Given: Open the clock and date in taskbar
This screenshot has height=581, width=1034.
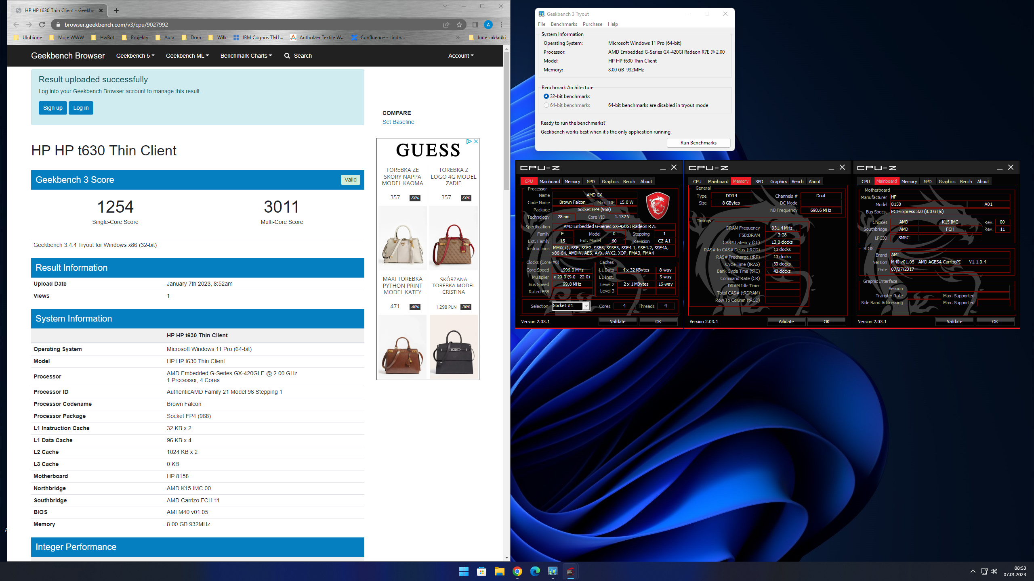Looking at the screenshot, I should pos(1015,571).
